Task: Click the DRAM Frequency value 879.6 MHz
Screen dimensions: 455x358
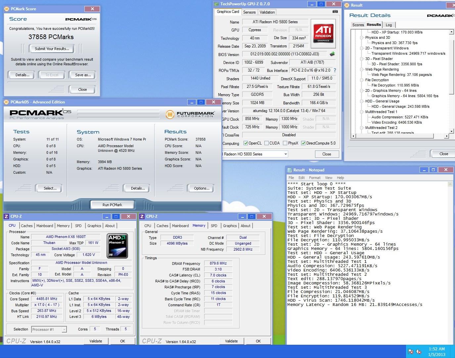Action: (x=218, y=264)
